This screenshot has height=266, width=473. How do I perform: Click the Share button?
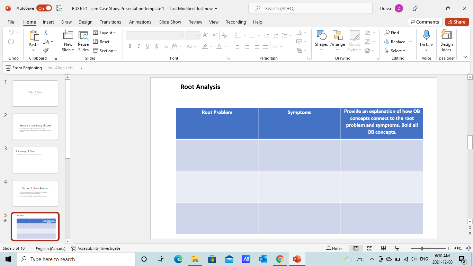coord(457,22)
